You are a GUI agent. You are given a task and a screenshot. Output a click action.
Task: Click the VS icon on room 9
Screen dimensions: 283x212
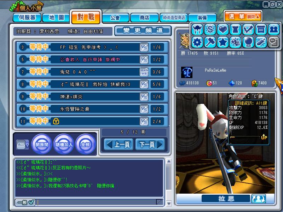pos(144,96)
